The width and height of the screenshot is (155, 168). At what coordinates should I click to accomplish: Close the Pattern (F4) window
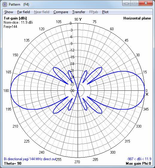coord(146,3)
